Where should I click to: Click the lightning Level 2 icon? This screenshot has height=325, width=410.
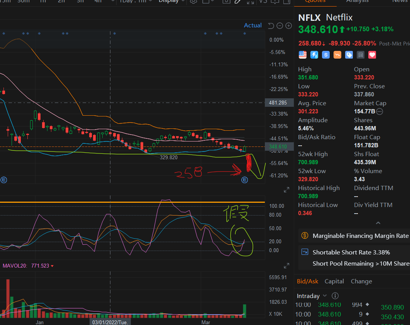point(314,55)
